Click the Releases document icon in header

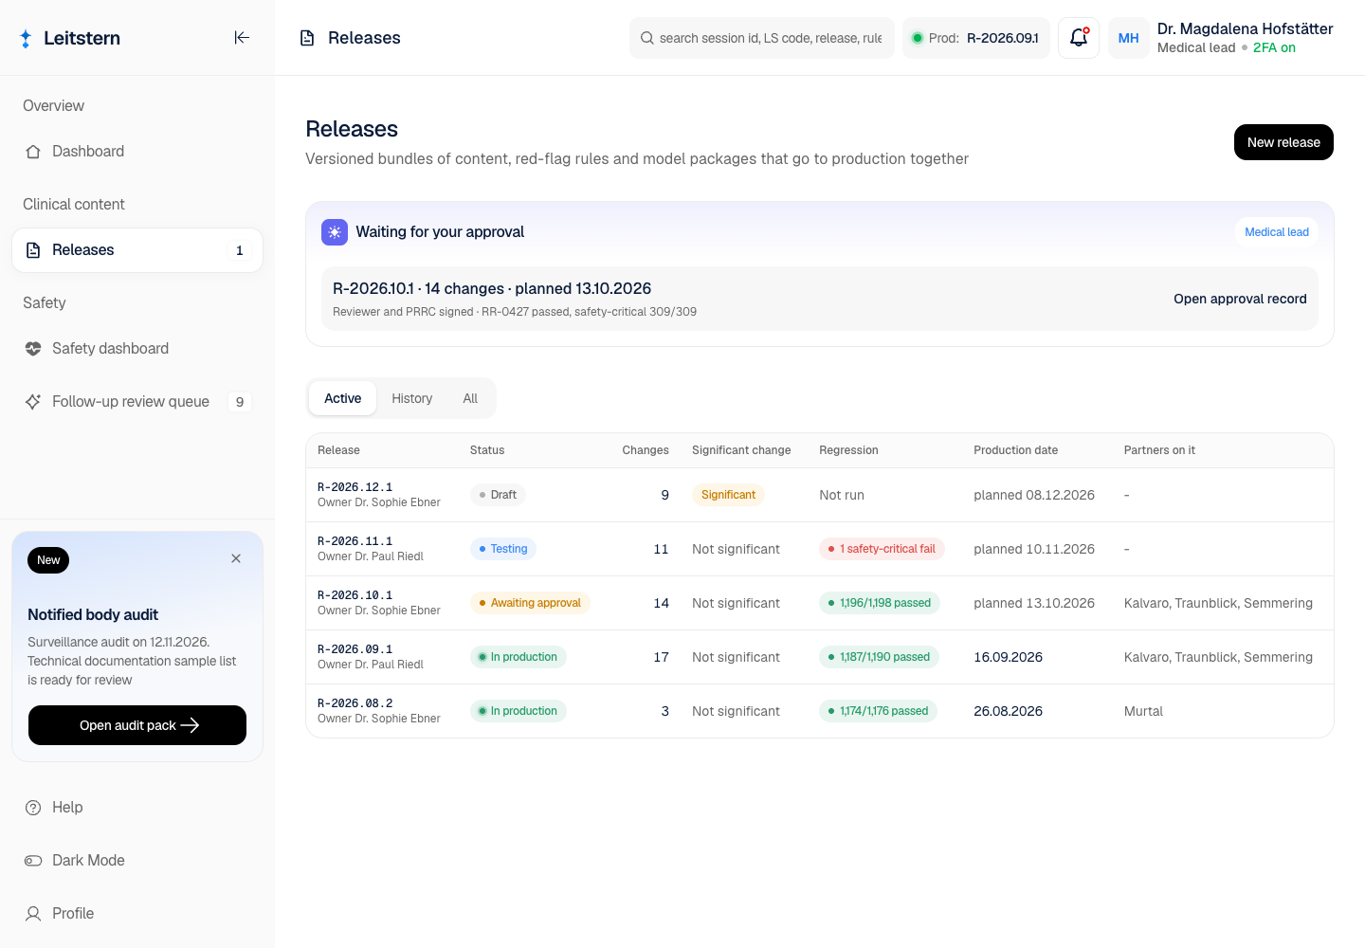click(307, 38)
